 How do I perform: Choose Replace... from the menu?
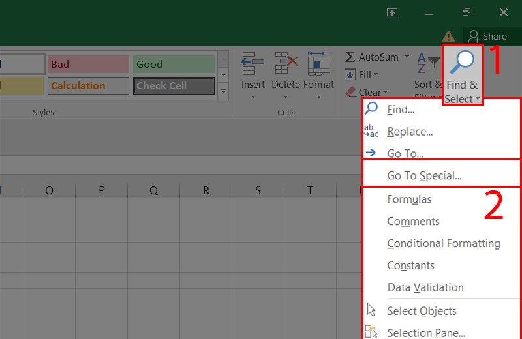tap(409, 132)
